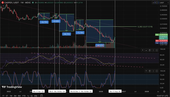
Task: Click the Casper coin logo icon
Action: 2,2
